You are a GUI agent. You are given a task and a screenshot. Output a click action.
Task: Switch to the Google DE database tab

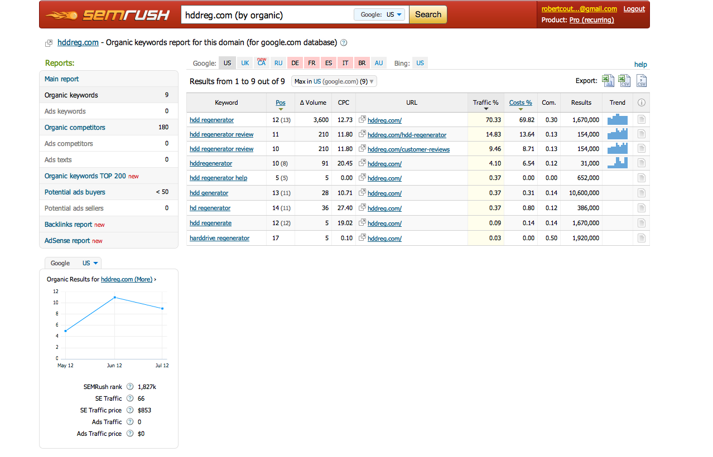click(295, 63)
